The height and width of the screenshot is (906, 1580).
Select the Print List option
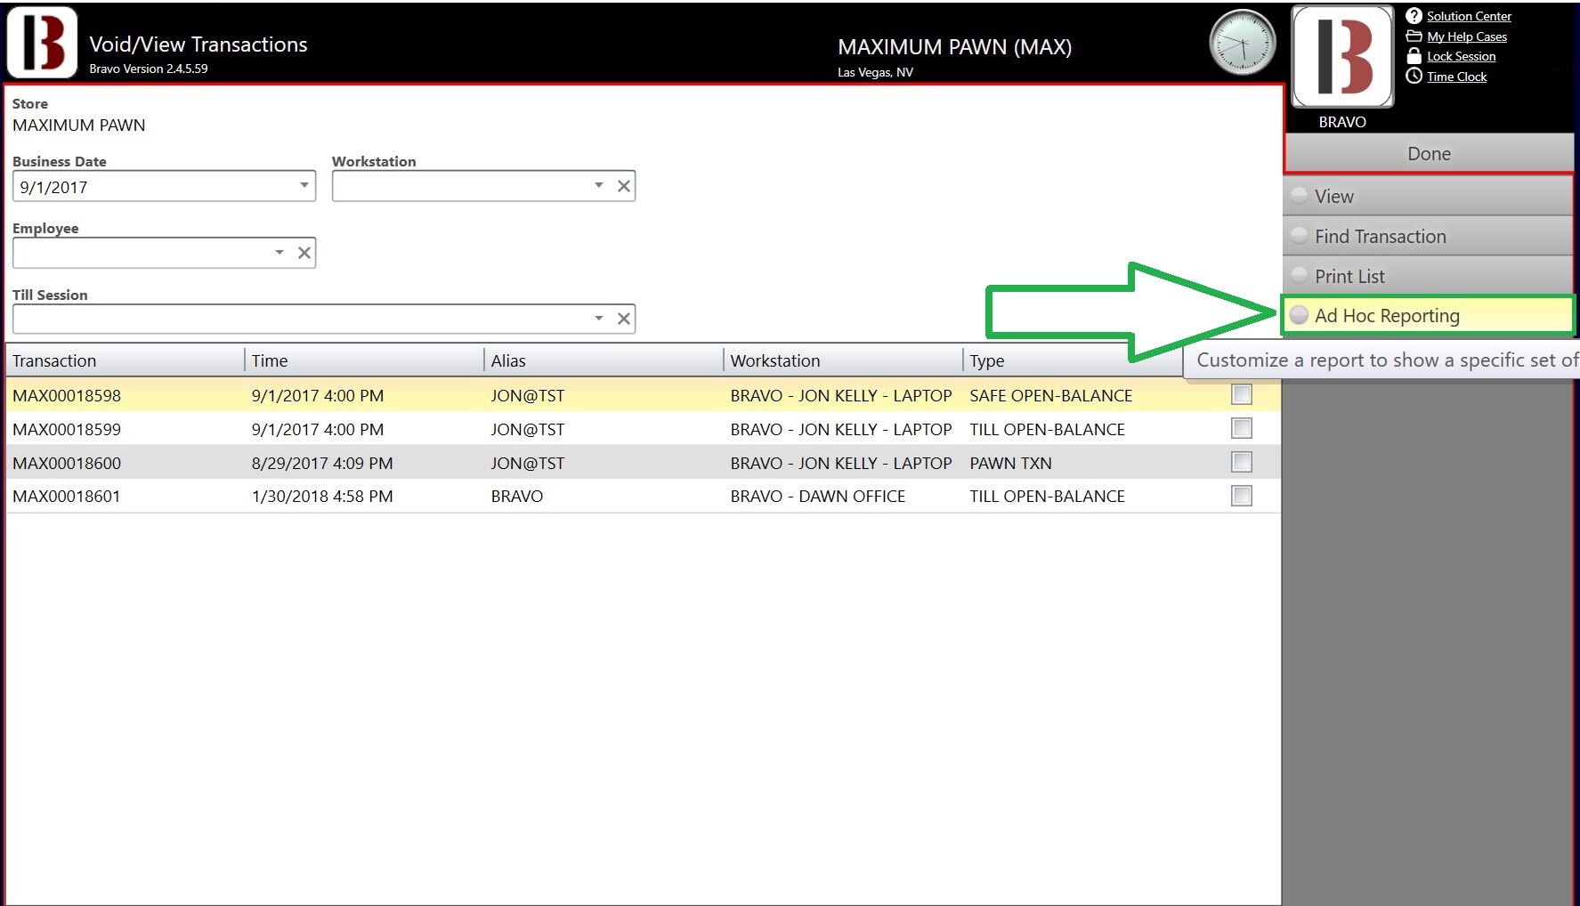pos(1428,276)
